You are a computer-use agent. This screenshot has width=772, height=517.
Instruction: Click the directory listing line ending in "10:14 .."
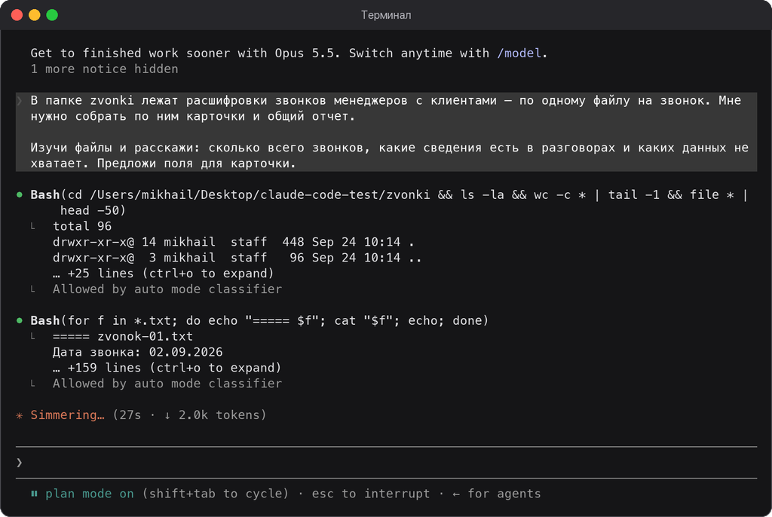[237, 258]
